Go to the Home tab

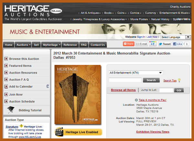click(x=9, y=45)
